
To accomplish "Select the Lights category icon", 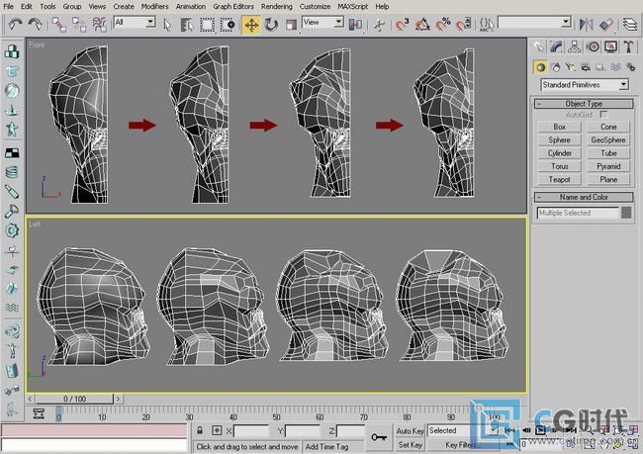I will pyautogui.click(x=571, y=67).
